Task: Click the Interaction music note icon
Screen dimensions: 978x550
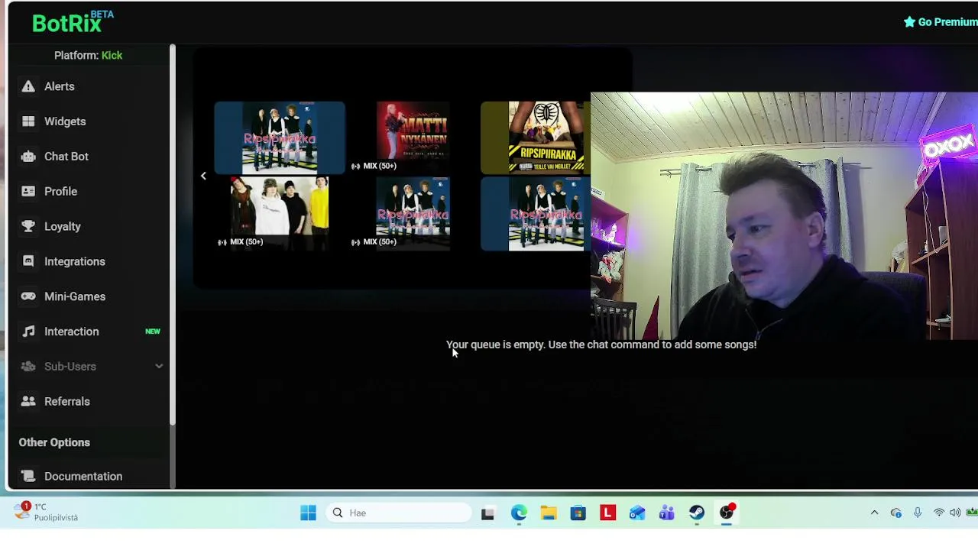Action: pos(28,332)
